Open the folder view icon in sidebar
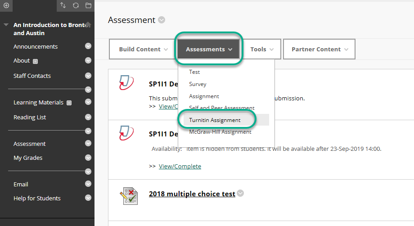This screenshot has width=414, height=226. 89,5
